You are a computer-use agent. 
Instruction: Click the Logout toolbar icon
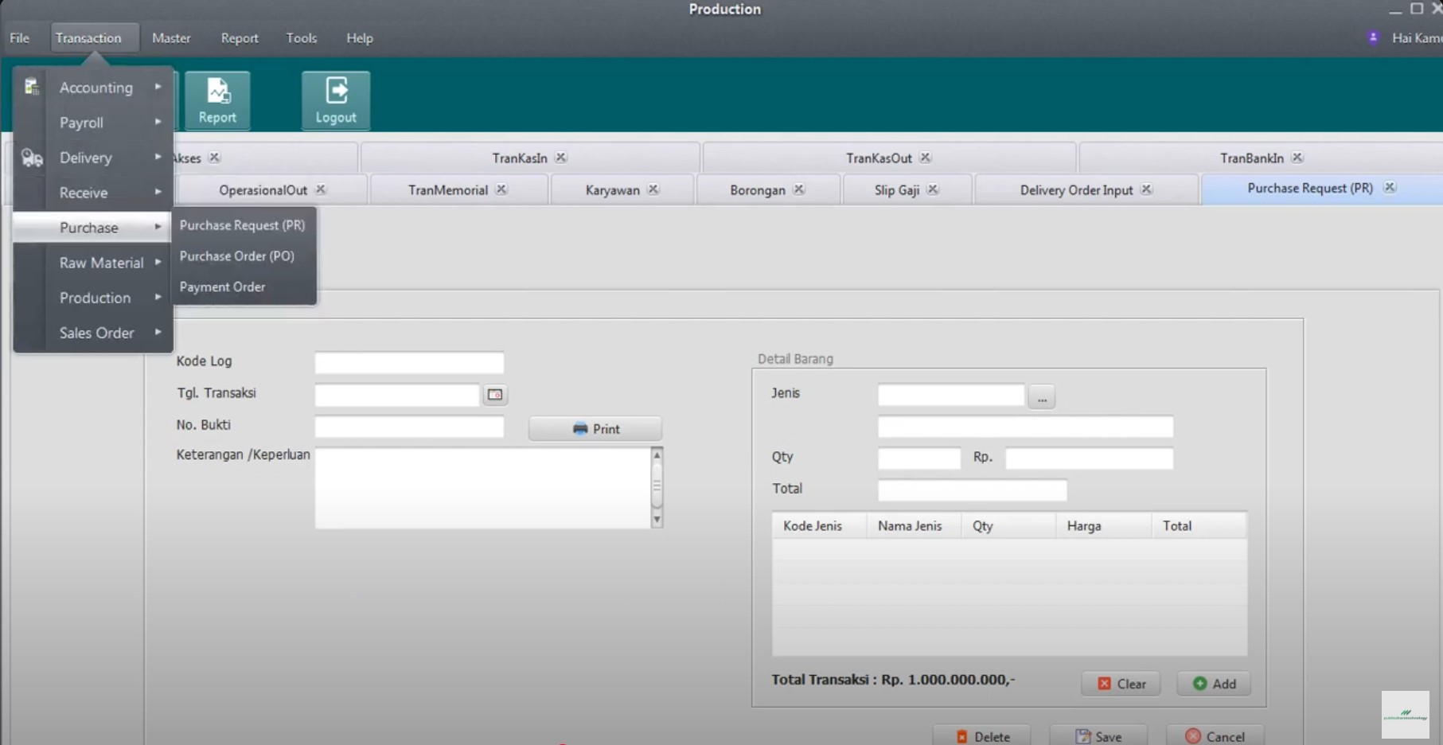point(336,100)
